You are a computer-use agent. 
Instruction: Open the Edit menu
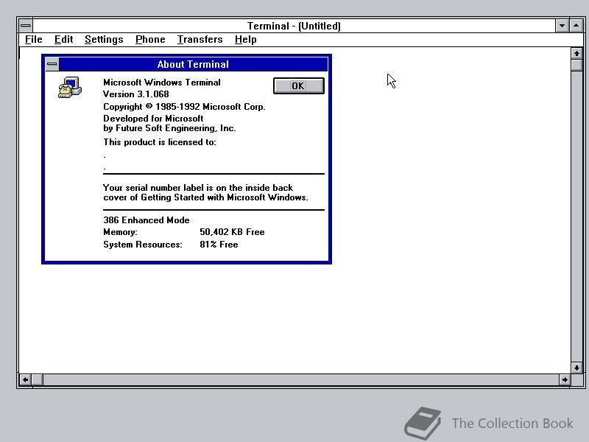[63, 40]
